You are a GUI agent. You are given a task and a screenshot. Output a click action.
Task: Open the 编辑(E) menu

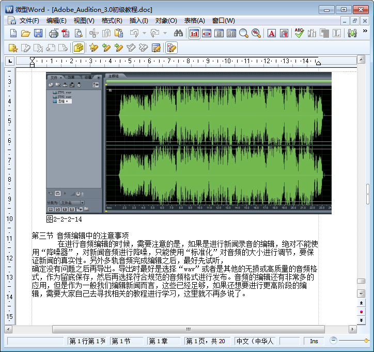56,21
